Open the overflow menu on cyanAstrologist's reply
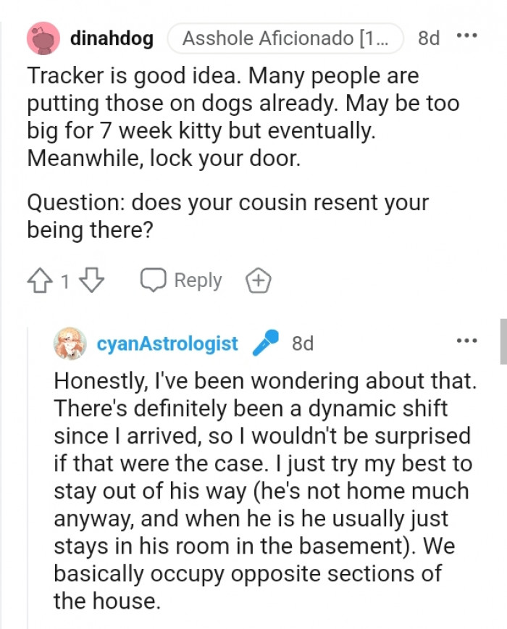 (x=467, y=341)
